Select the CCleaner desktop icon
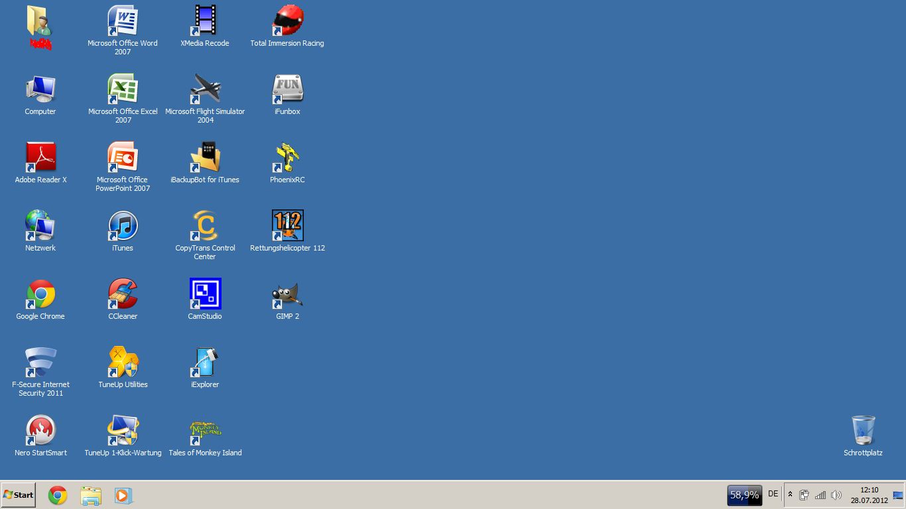Viewport: 906px width, 509px height. click(x=123, y=294)
